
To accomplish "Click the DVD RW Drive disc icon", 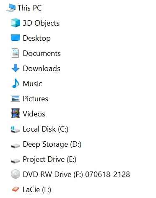I will click(x=16, y=174).
